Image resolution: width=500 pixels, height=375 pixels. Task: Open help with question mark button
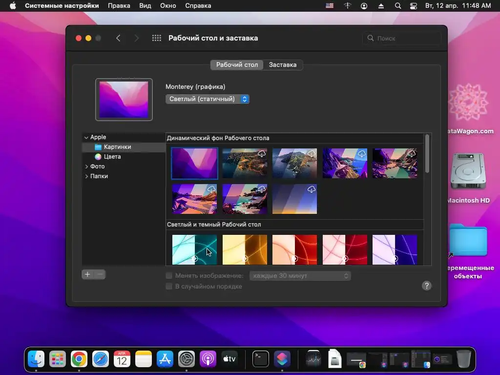point(426,286)
